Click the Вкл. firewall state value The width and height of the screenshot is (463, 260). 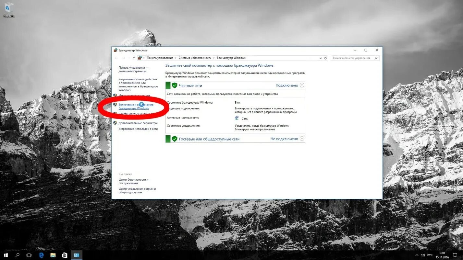(238, 102)
